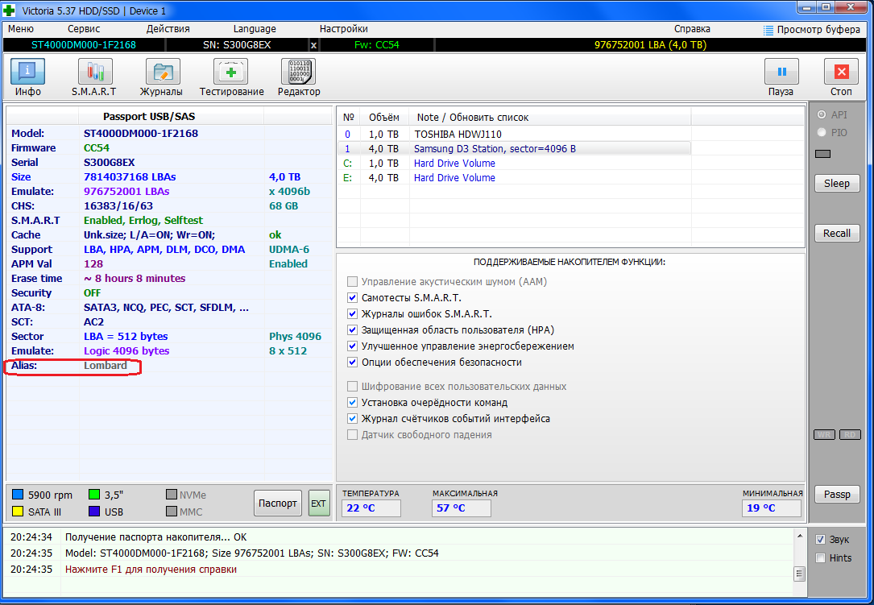Click the gray NVMe indicator
Image resolution: width=874 pixels, height=605 pixels.
pos(172,495)
